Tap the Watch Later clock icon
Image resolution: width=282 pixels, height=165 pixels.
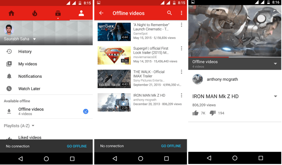9,89
